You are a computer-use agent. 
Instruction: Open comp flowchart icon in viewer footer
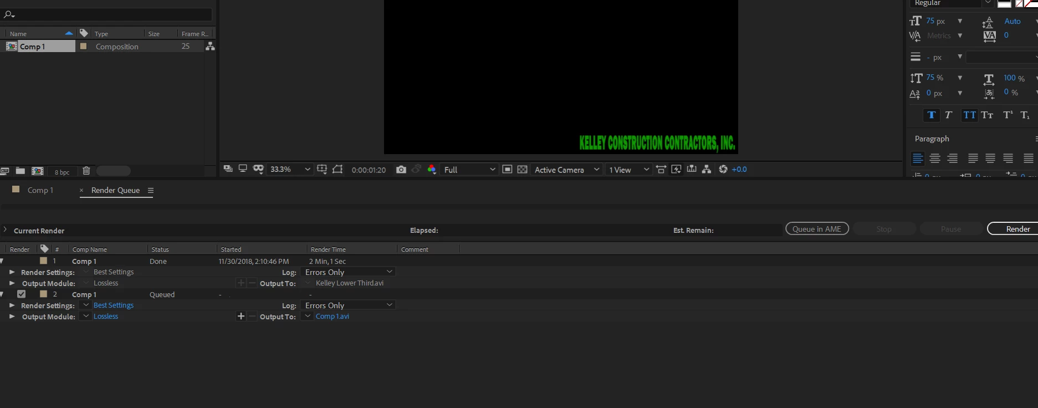click(x=707, y=169)
